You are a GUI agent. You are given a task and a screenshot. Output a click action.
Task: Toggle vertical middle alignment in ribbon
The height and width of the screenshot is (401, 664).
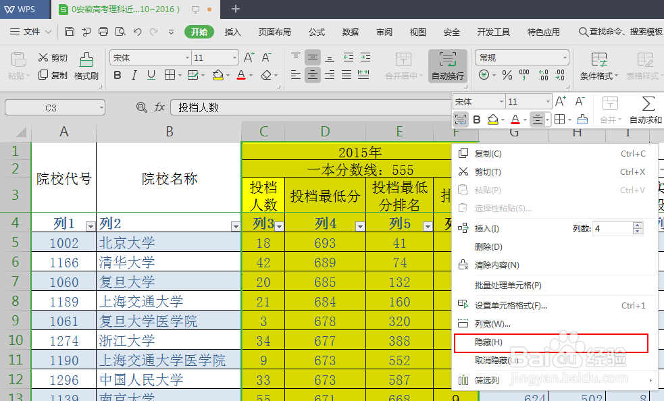[313, 57]
